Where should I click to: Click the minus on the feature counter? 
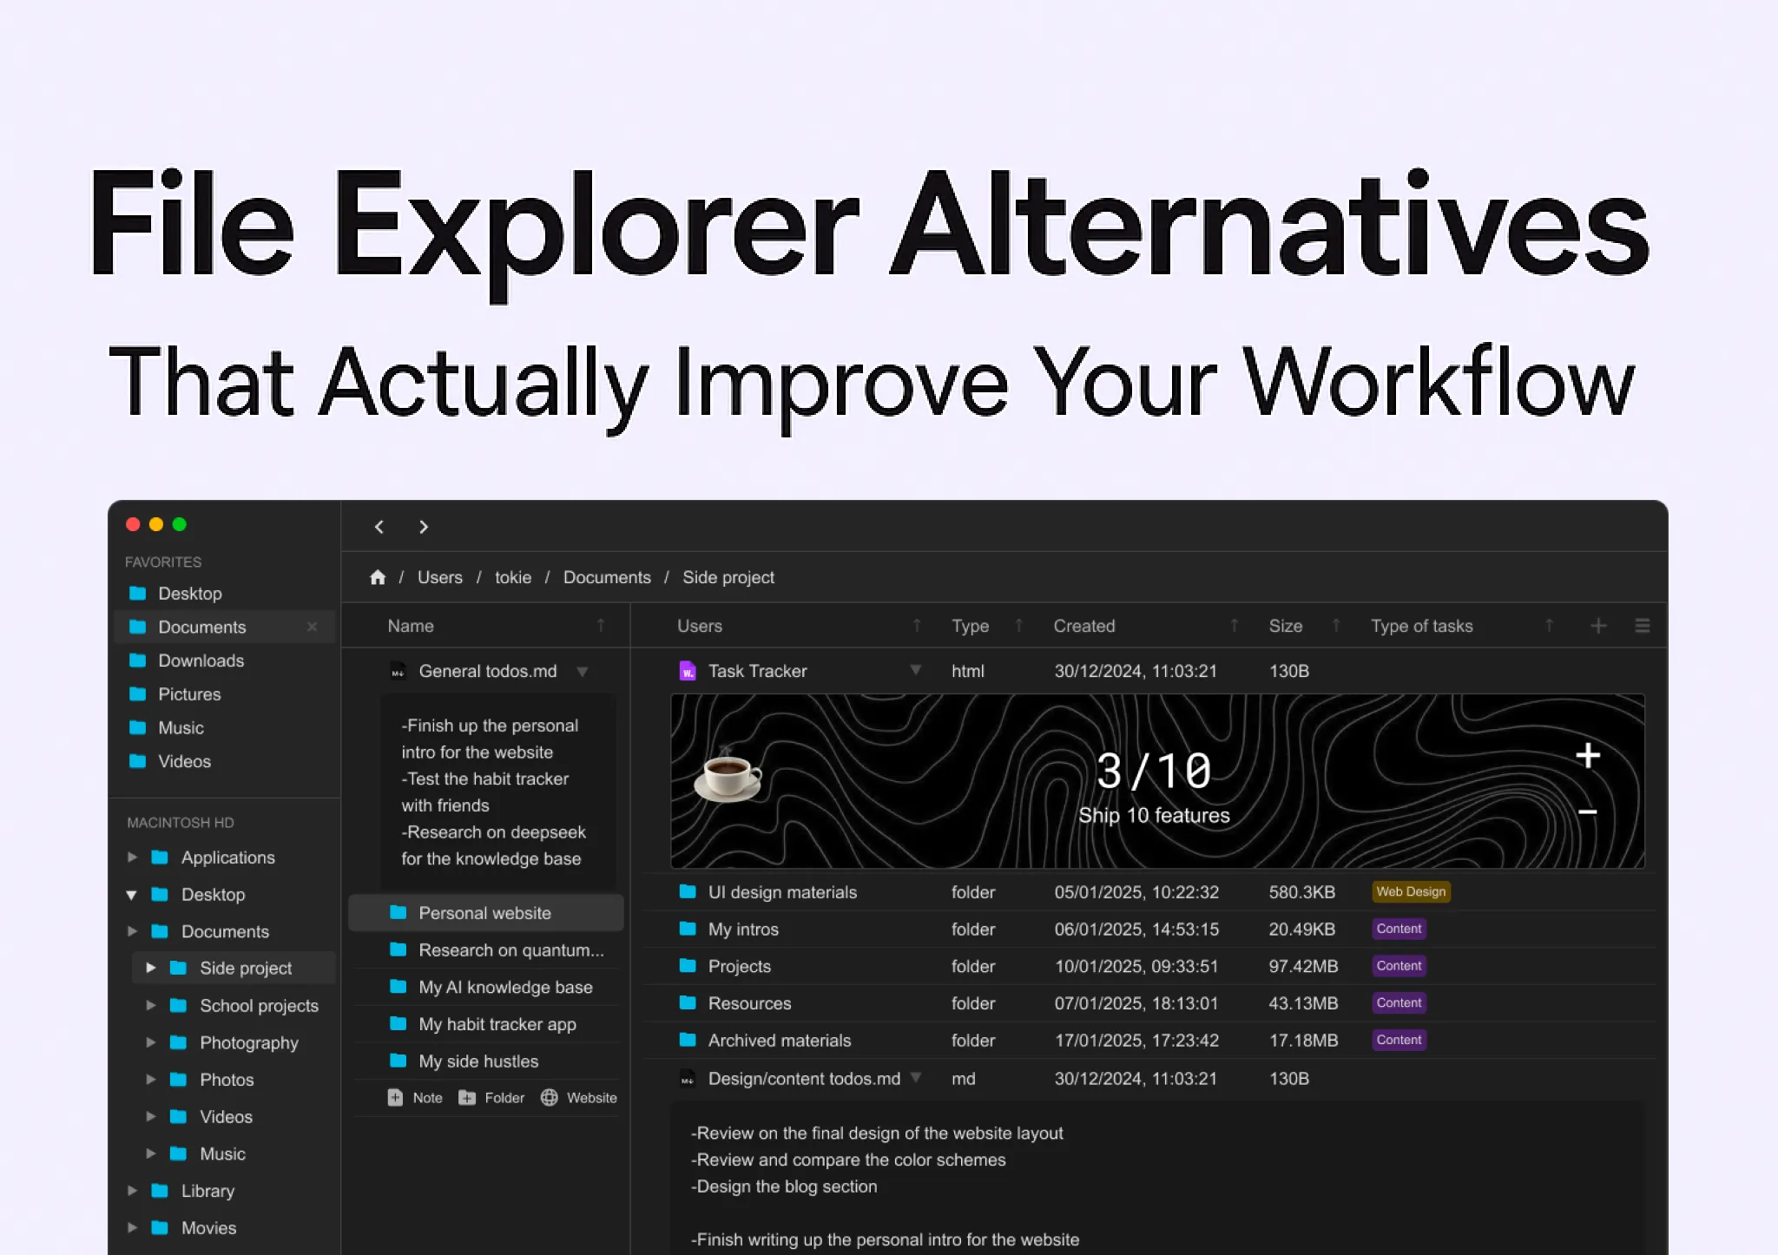(x=1587, y=812)
